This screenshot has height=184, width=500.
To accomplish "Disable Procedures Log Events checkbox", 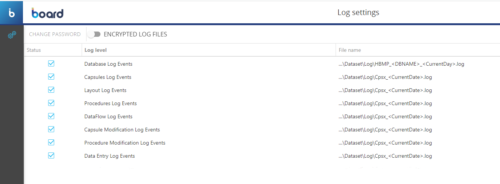I will click(51, 103).
